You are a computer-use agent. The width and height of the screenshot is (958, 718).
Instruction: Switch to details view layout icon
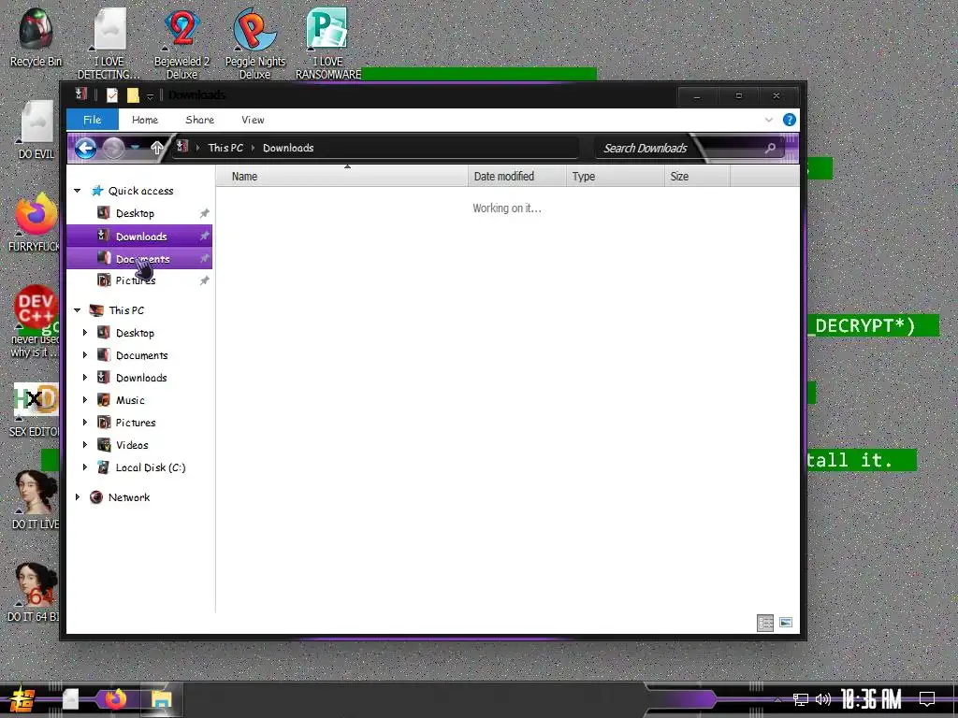pos(765,623)
